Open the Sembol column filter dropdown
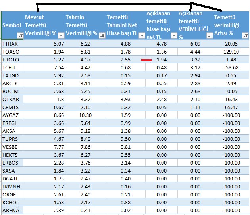 (20, 36)
